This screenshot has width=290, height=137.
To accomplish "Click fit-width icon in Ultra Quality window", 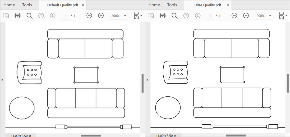I will pos(281,16).
